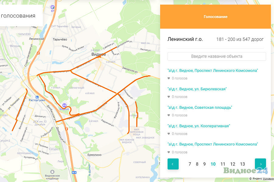Click the Видновское кладбище cemetery icon
This screenshot has width=274, height=182.
pyautogui.click(x=52, y=172)
